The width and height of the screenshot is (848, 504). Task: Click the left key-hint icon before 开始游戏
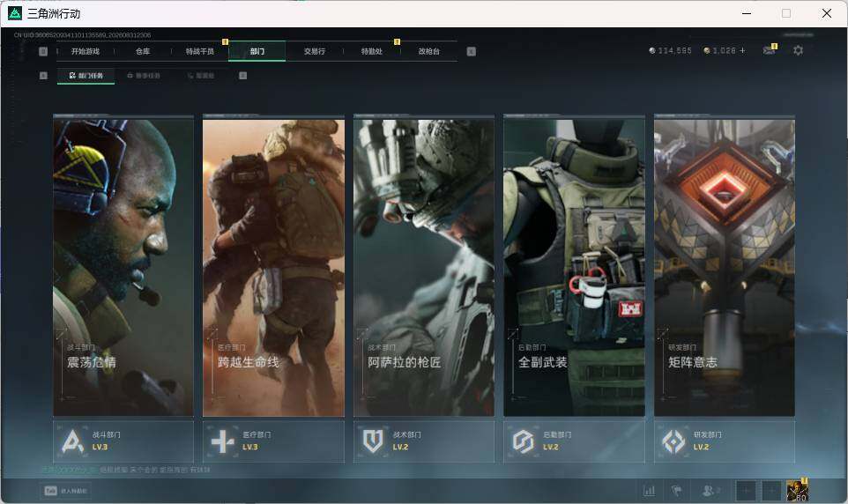[x=43, y=51]
